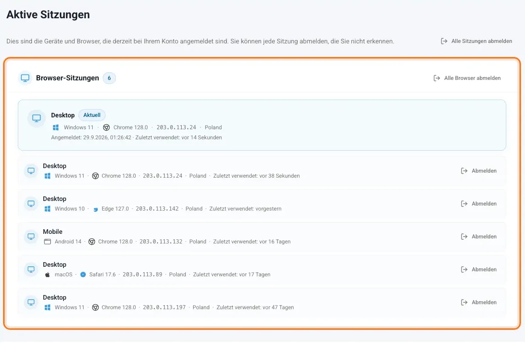This screenshot has width=525, height=343.
Task: Click IP address 203.0.113.142
Action: pos(157,209)
